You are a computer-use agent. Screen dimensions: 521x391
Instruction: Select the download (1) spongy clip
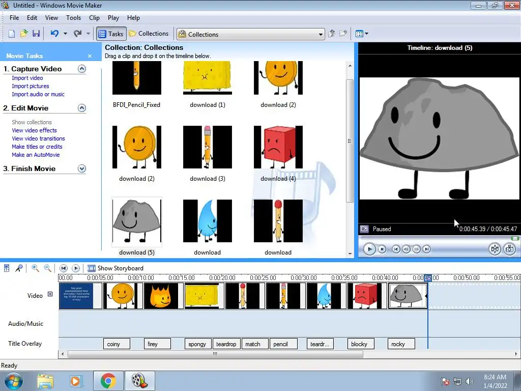click(x=208, y=78)
